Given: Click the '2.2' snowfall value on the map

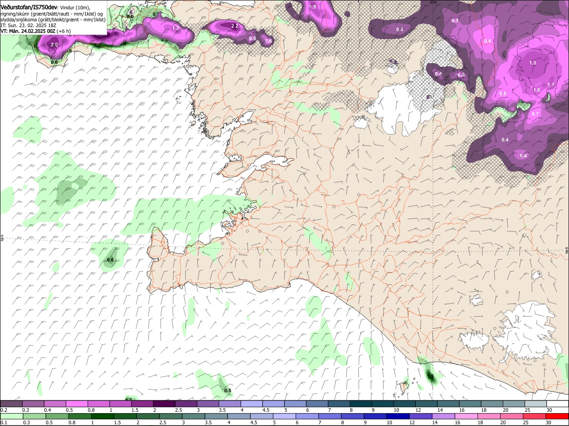Looking at the screenshot, I should [x=235, y=26].
